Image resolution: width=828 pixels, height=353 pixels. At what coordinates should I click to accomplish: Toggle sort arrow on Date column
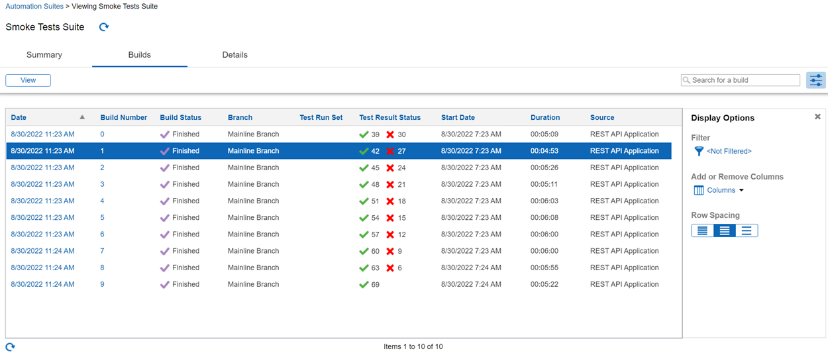pyautogui.click(x=82, y=117)
